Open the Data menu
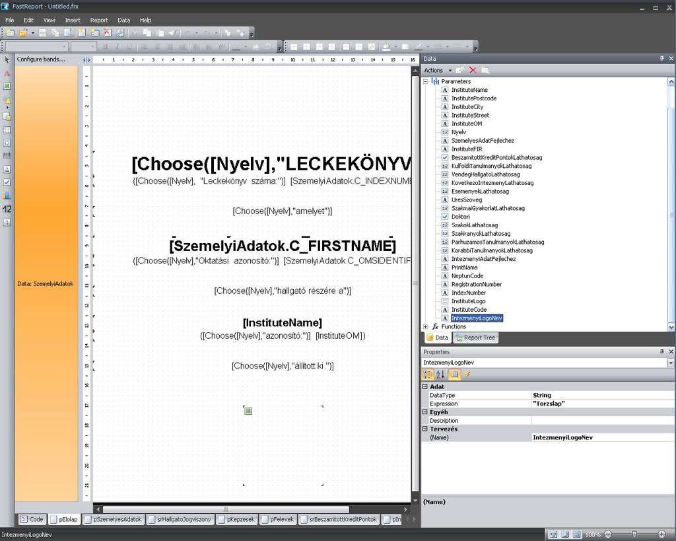This screenshot has width=676, height=541. [x=123, y=20]
